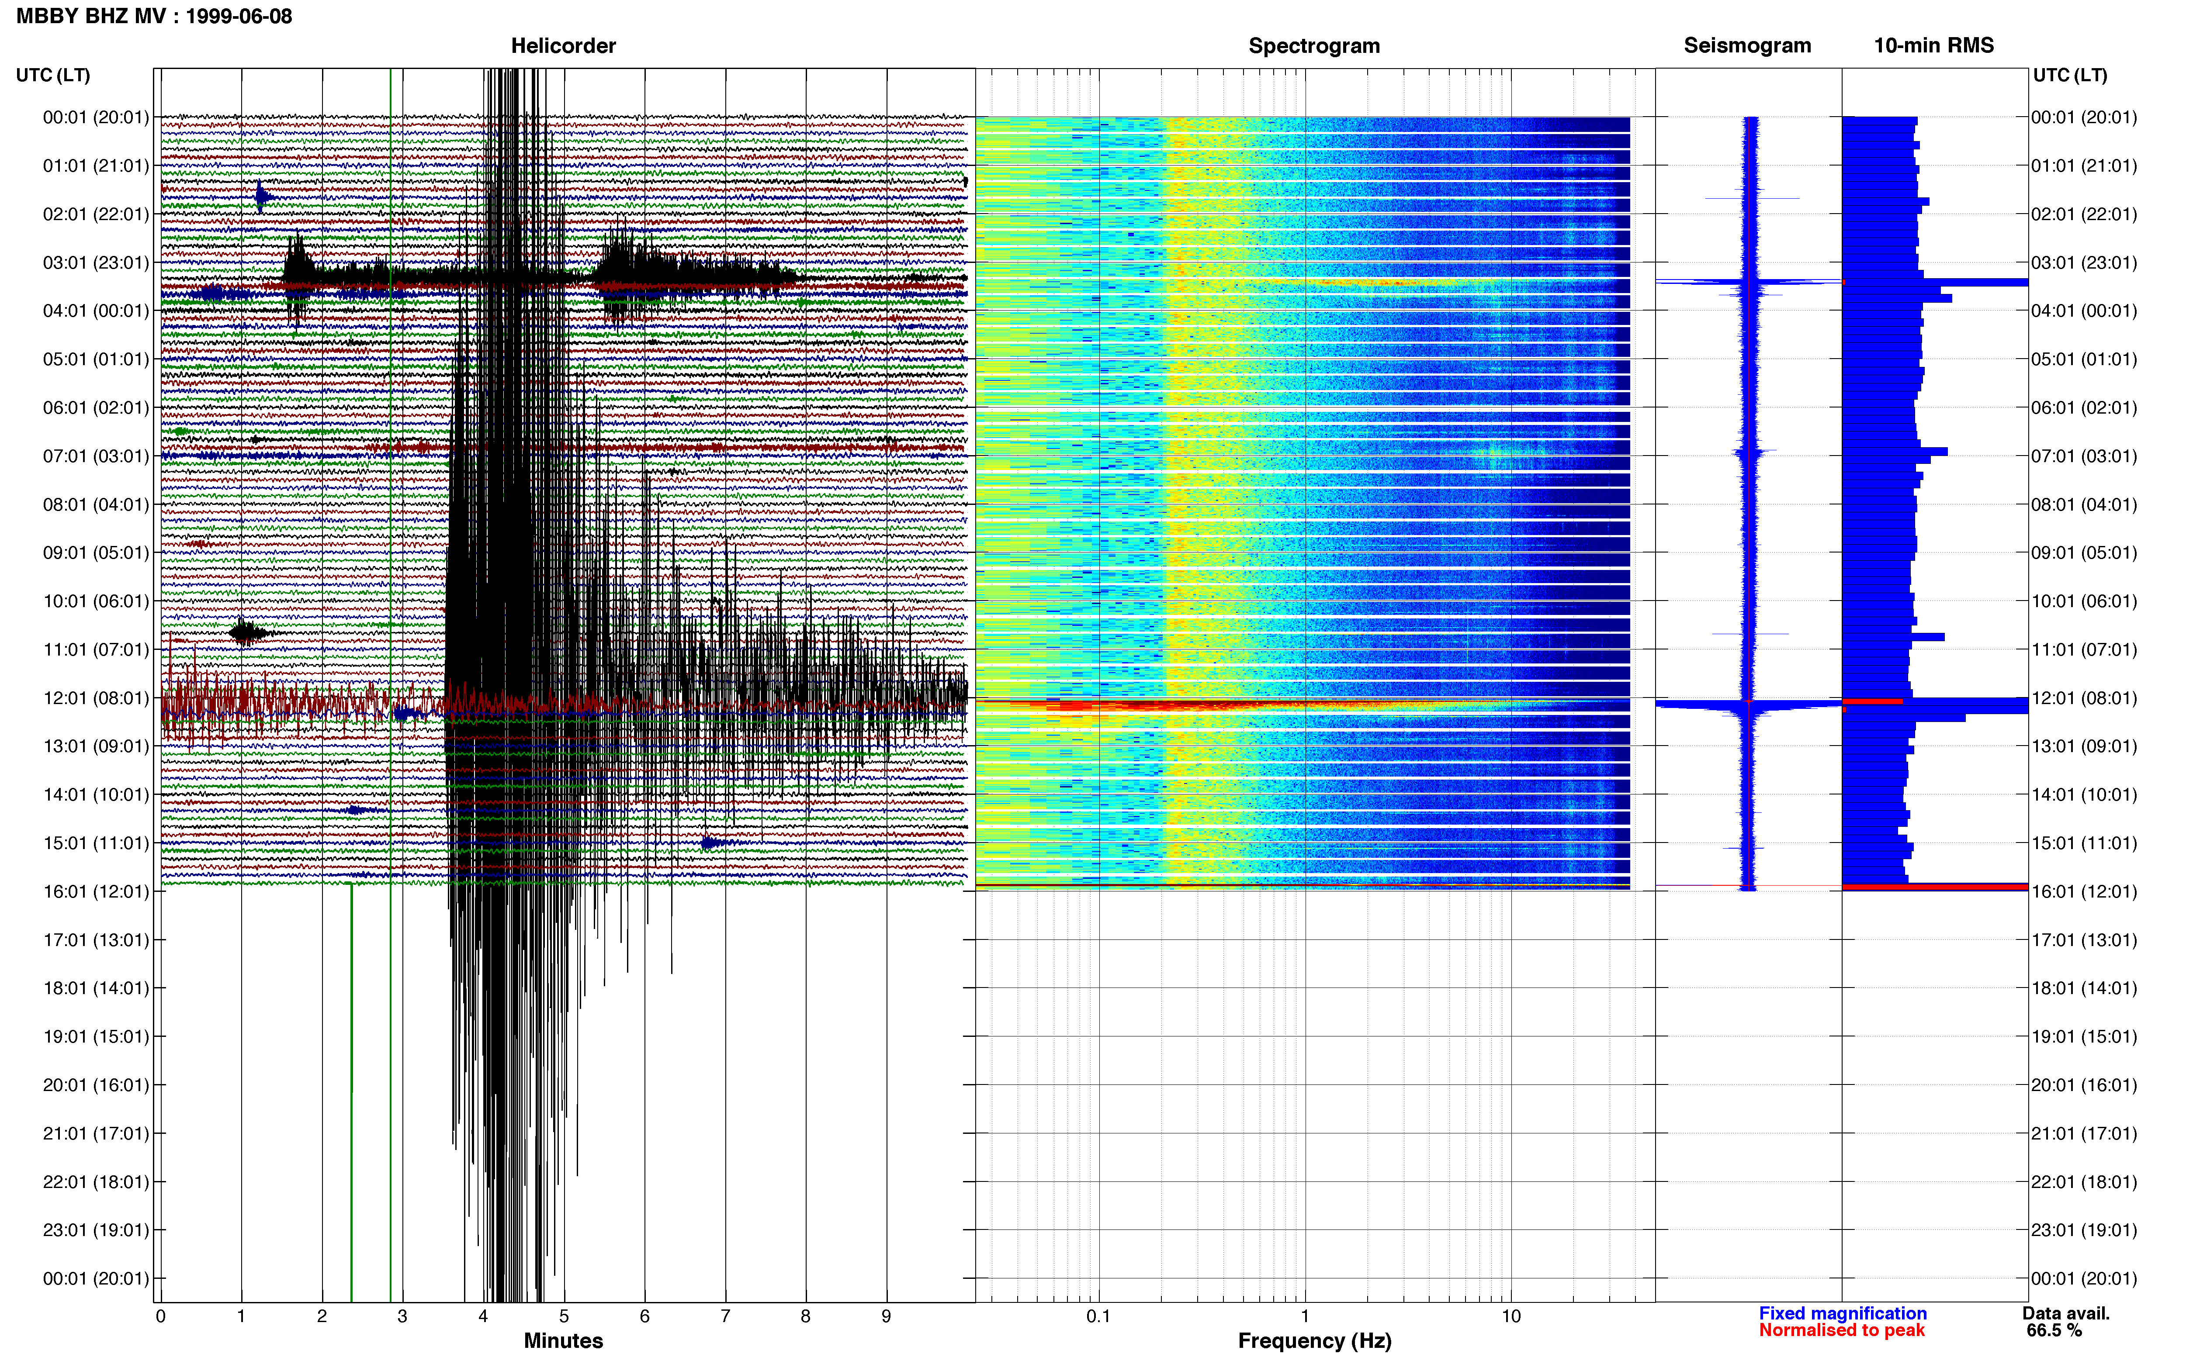Click RMS-side time label '02:01 (22:01)'
This screenshot has width=2193, height=1371.
[x=2084, y=214]
